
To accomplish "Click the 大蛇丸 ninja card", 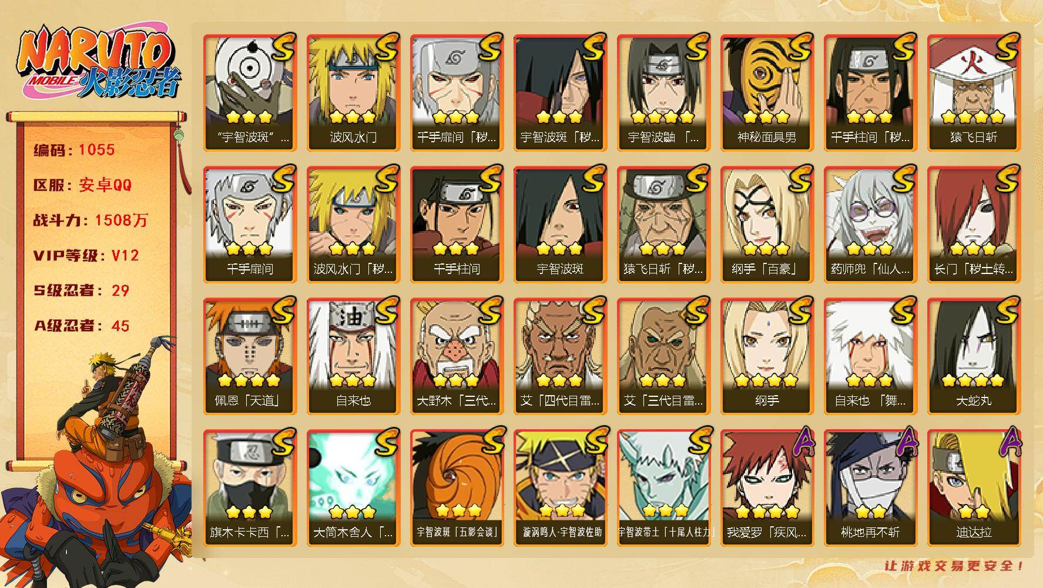I will [x=974, y=356].
